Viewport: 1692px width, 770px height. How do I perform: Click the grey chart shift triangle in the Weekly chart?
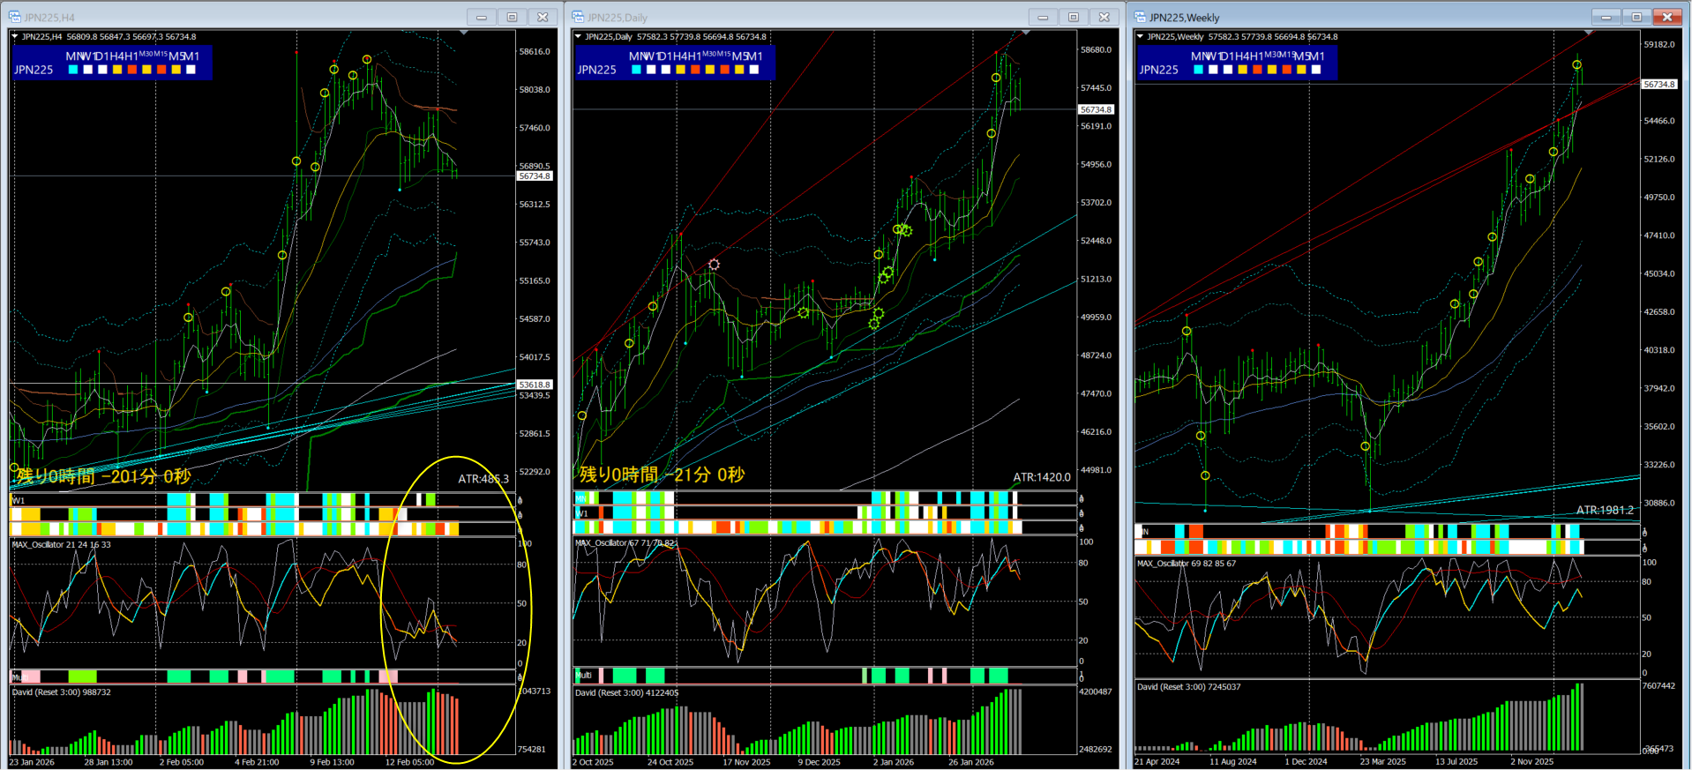coord(1588,33)
